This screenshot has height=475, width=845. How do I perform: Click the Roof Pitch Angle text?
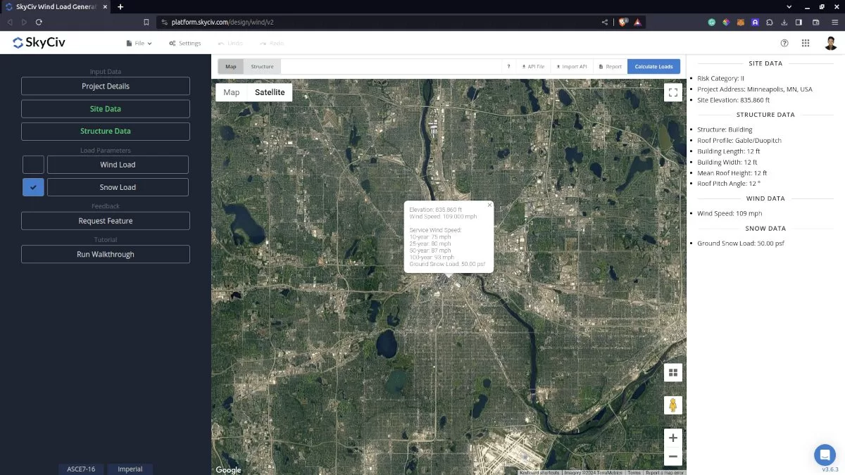coord(729,184)
